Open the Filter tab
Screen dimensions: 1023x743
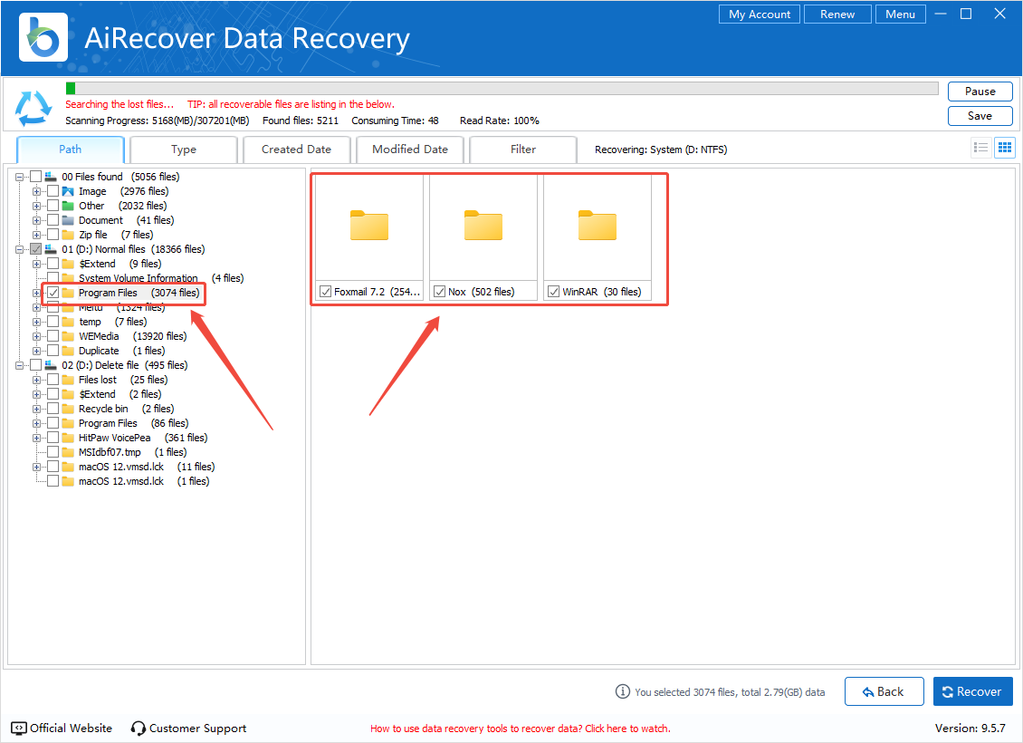522,150
